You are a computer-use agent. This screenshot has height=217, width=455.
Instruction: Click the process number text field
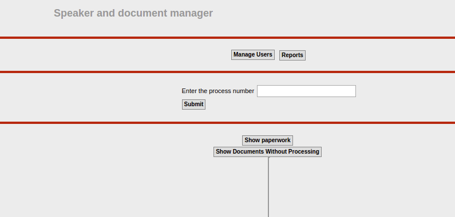tap(306, 91)
